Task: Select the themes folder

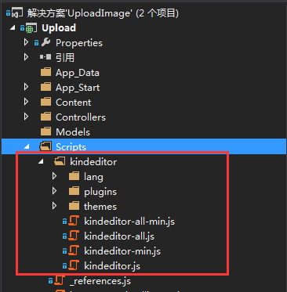Action: [x=100, y=207]
